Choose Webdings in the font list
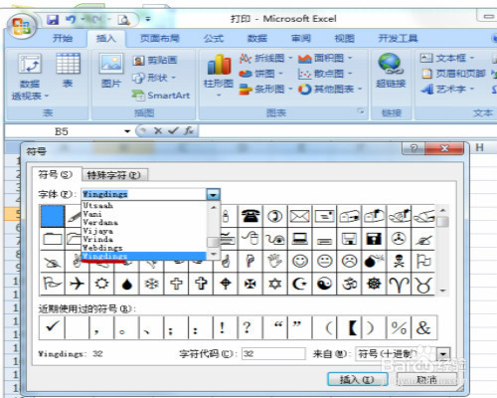This screenshot has width=497, height=398. [144, 248]
